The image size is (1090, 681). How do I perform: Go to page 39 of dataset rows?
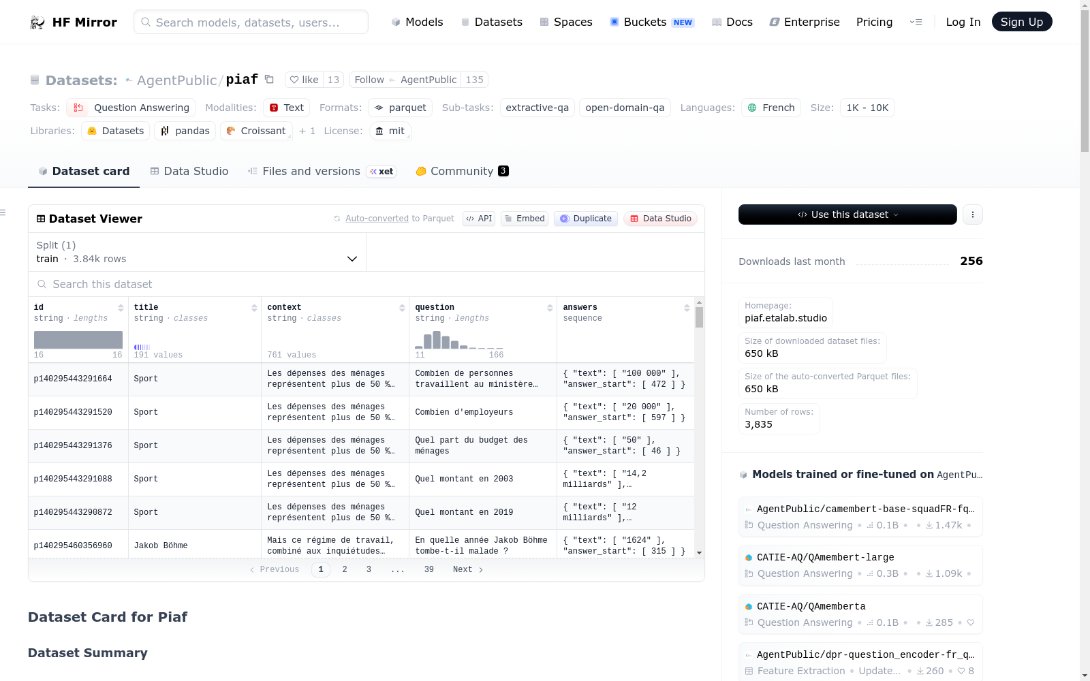tap(429, 569)
